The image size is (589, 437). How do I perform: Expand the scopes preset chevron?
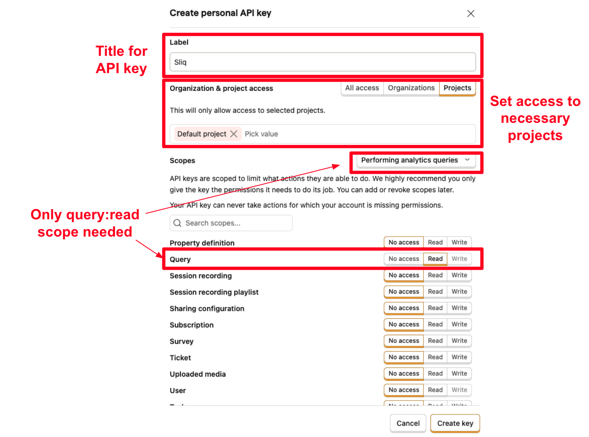[467, 160]
